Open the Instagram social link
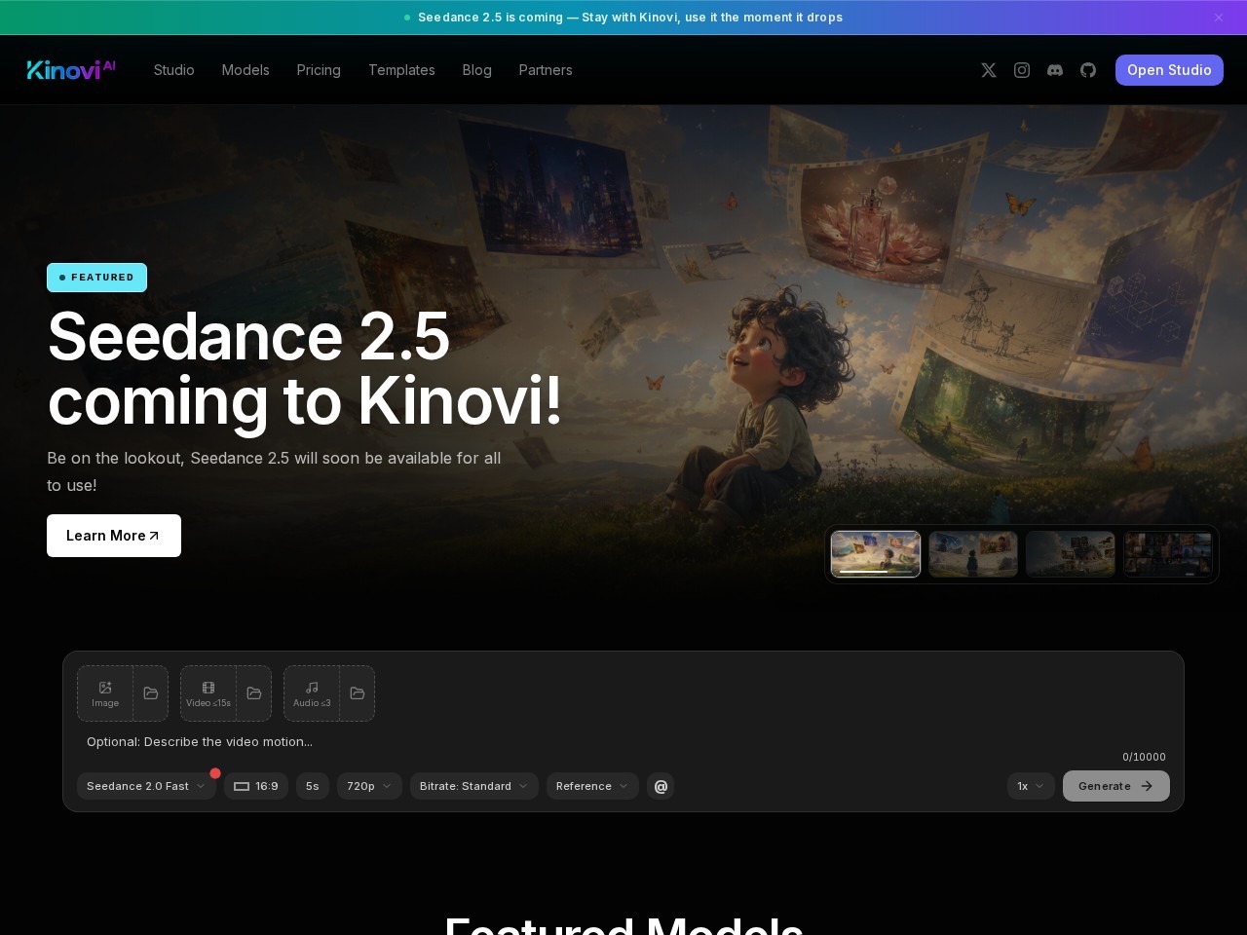 point(1022,70)
